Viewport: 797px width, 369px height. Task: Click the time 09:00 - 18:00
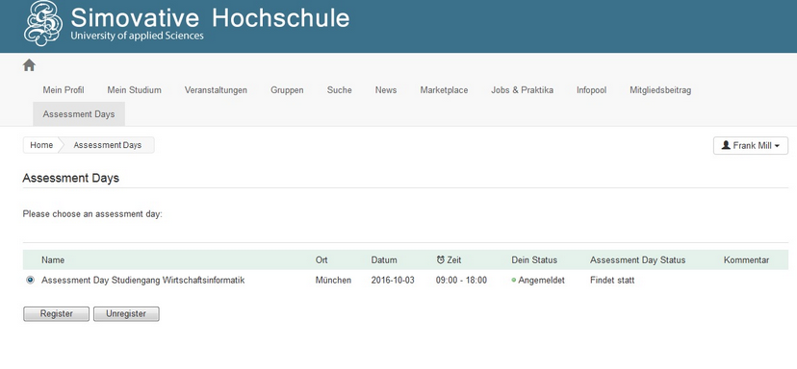(461, 280)
